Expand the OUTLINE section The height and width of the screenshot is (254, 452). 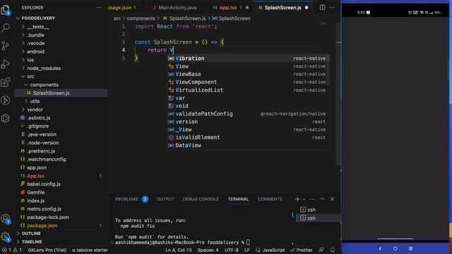[x=31, y=234]
